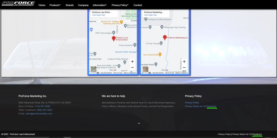The image size is (277, 138).
Task: Click the scroll-to-top chevron arrow in footer
Action: (x=139, y=123)
